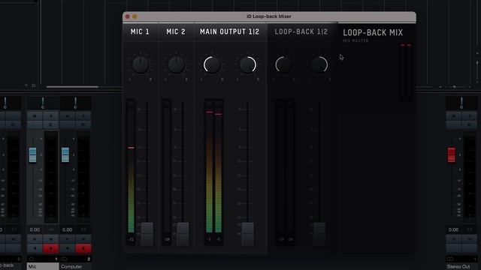
Task: Click the Stereo Out pan control
Action: (461, 103)
